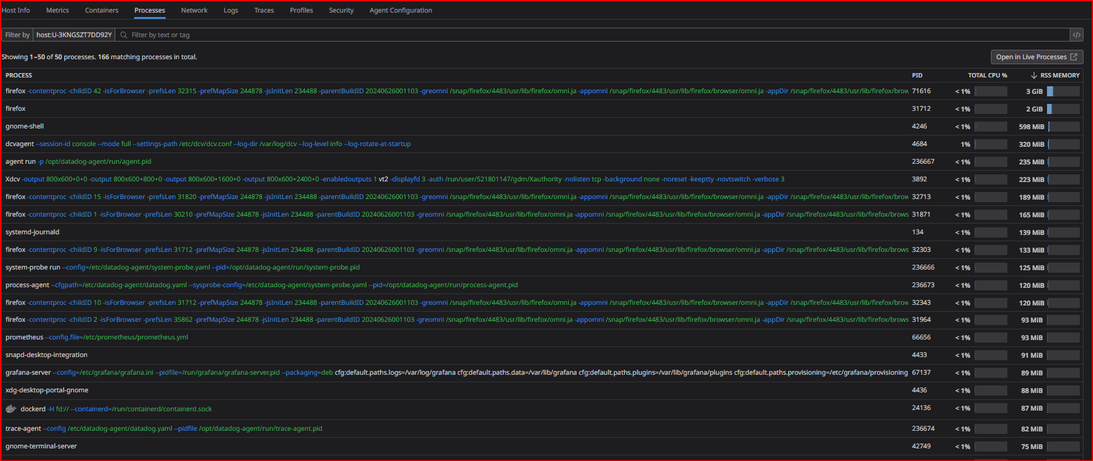
Task: Click the magnifier icon in the filter bar
Action: point(124,35)
